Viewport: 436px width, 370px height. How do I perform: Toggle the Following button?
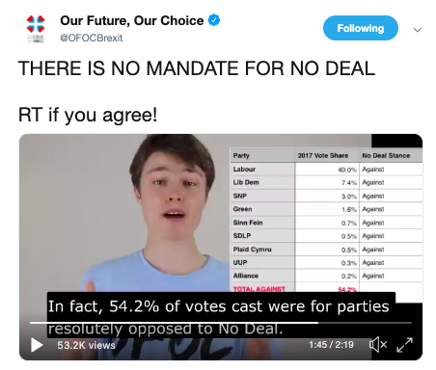[361, 28]
